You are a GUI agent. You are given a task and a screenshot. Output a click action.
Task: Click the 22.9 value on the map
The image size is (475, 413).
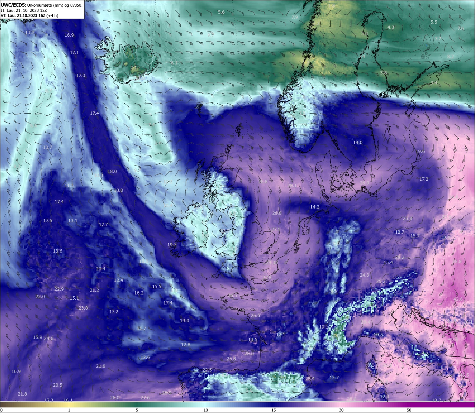point(59,289)
